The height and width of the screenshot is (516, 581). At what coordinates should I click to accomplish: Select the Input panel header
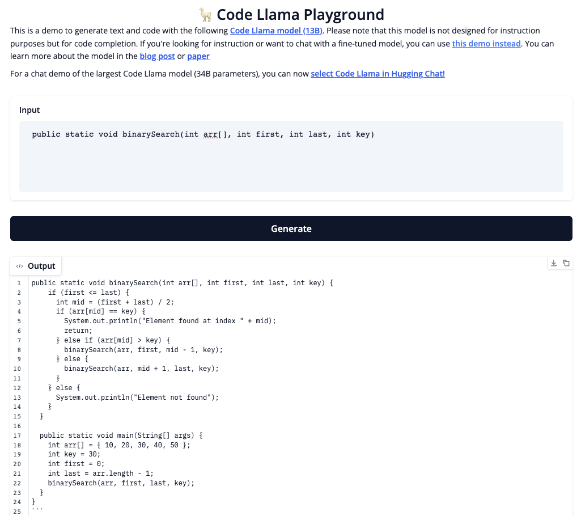[x=29, y=109]
